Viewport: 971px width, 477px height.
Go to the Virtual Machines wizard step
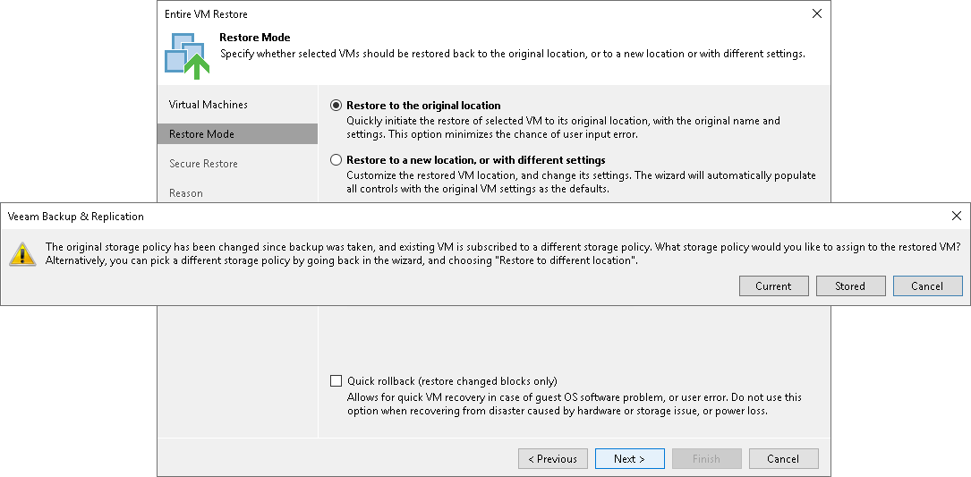click(x=209, y=105)
